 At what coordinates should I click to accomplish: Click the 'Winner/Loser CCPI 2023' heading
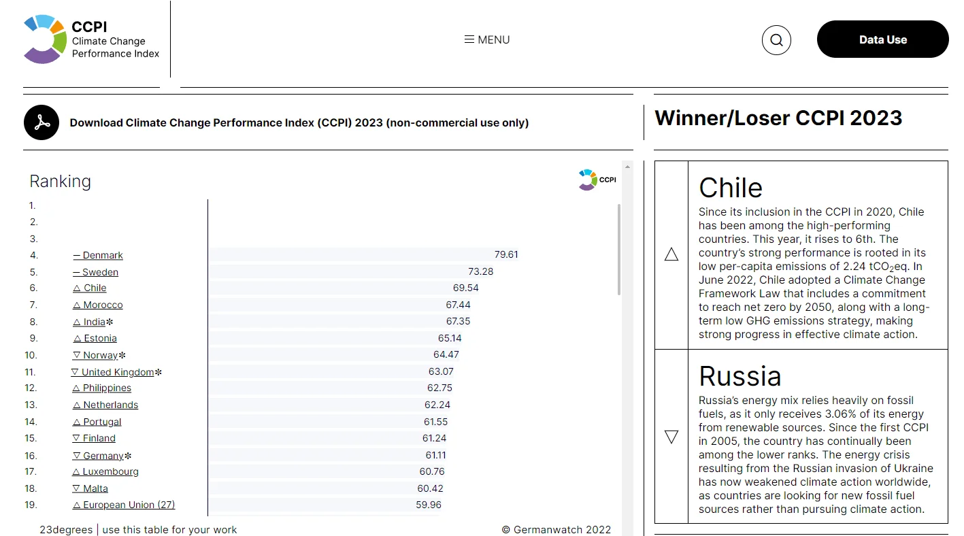click(x=778, y=118)
